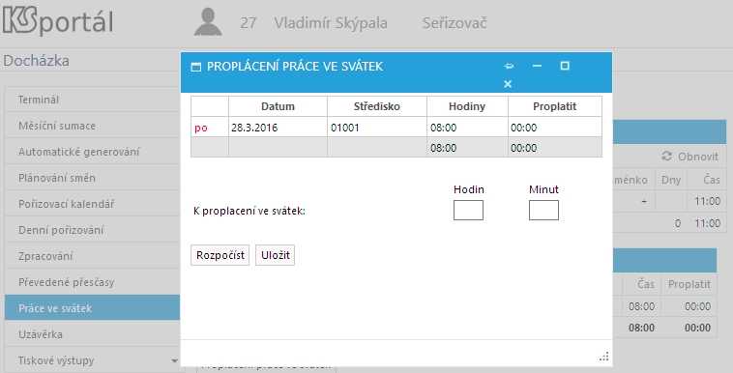Focus the Minut input field
Viewport: 733px width, 373px height.
coord(543,211)
